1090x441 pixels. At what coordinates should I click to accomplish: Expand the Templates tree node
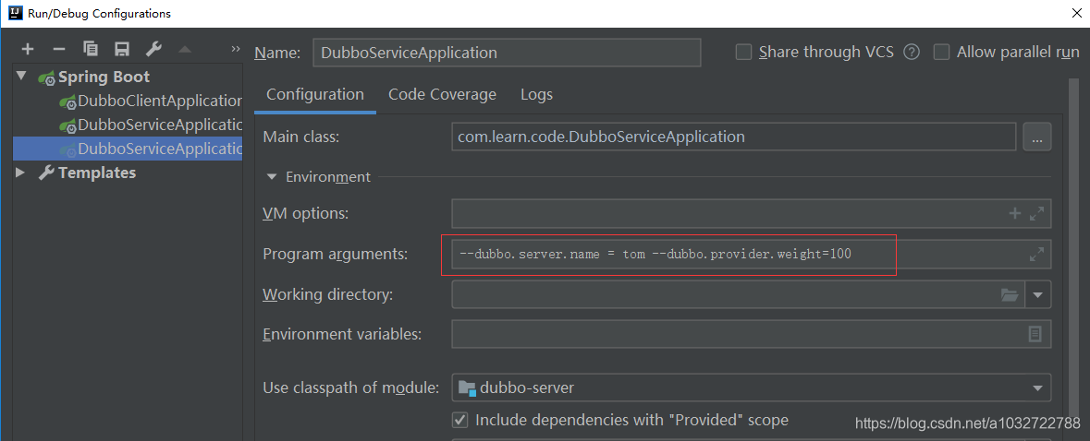[20, 172]
